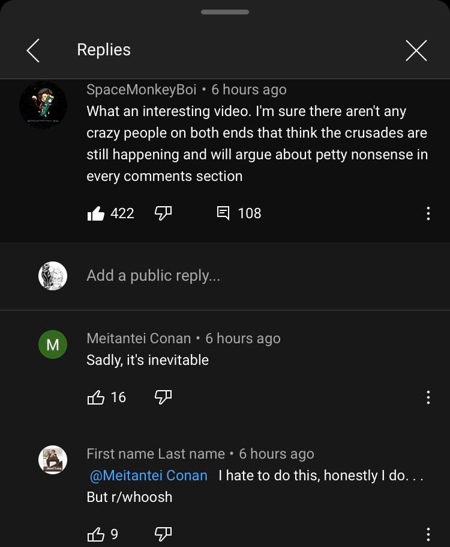Open the @Meitantei Conan mention link

pos(148,475)
